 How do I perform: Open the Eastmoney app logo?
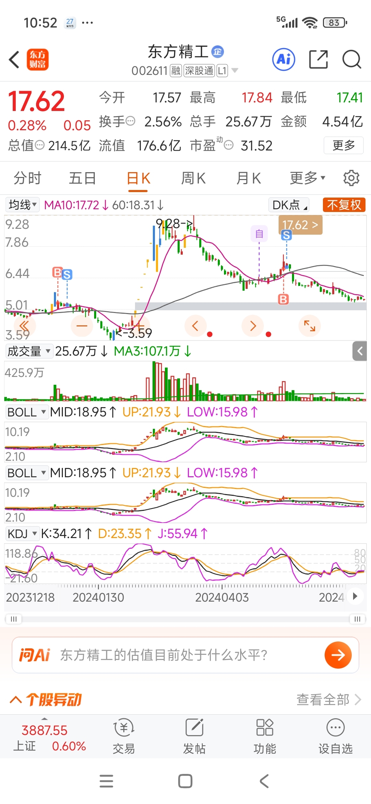(x=38, y=59)
